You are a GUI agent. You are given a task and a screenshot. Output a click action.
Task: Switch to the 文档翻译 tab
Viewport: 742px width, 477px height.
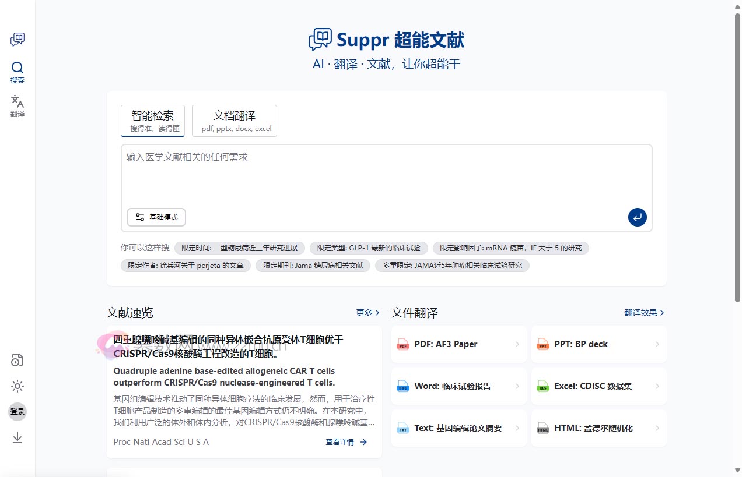[234, 120]
